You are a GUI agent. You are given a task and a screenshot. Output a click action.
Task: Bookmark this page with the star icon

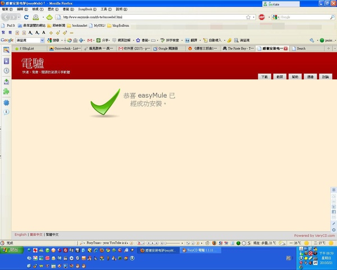[248, 17]
